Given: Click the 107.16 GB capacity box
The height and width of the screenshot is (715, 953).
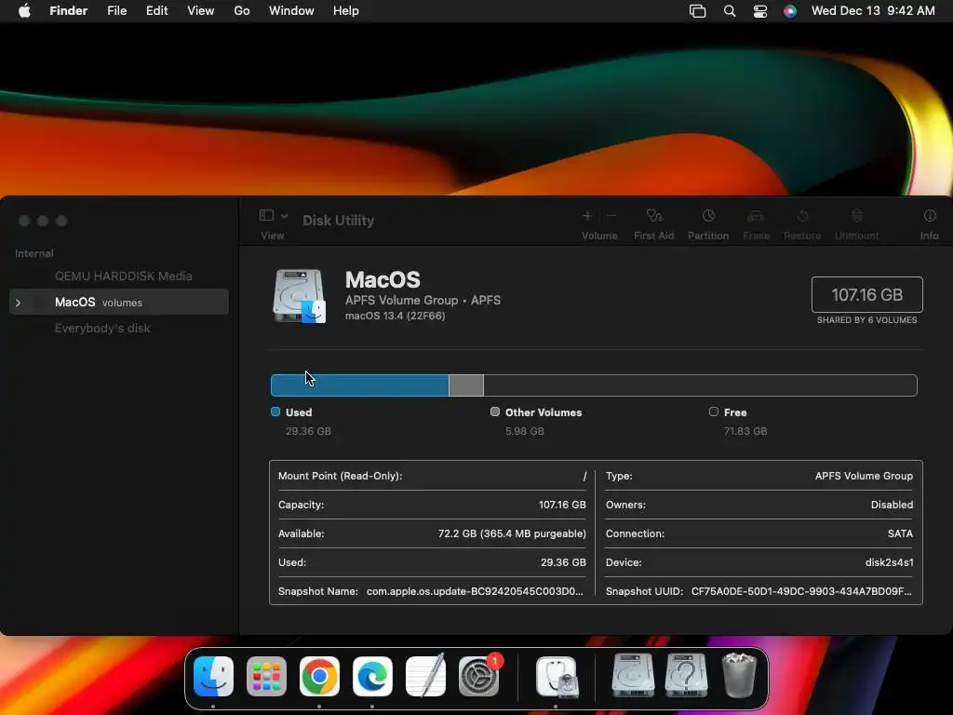Looking at the screenshot, I should click(866, 295).
